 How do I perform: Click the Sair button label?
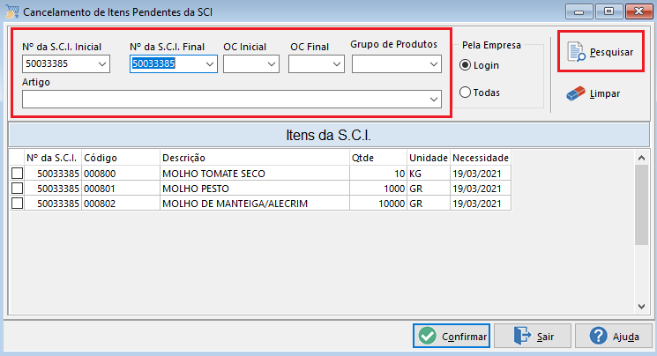(x=545, y=337)
